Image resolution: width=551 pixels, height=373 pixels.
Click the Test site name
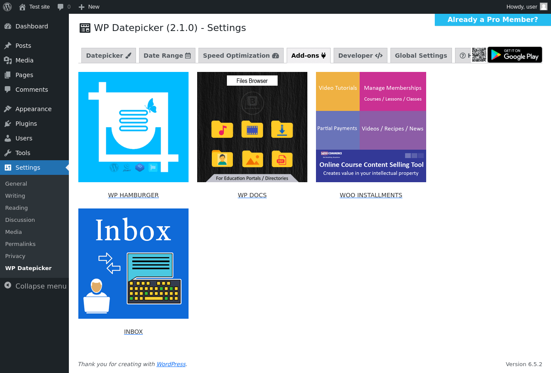coord(40,7)
